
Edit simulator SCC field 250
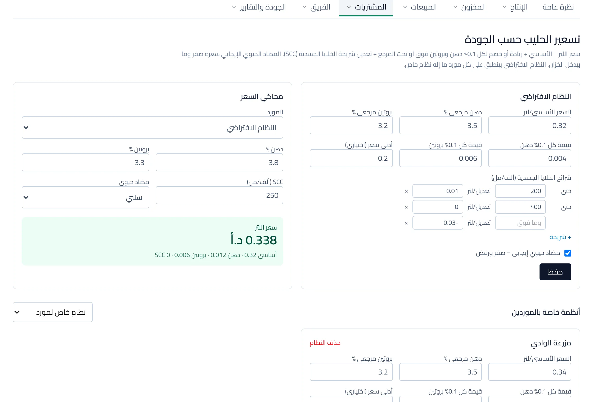(x=219, y=195)
